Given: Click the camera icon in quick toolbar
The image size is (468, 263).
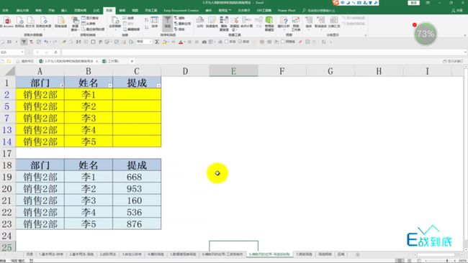Looking at the screenshot, I should [x=204, y=42].
